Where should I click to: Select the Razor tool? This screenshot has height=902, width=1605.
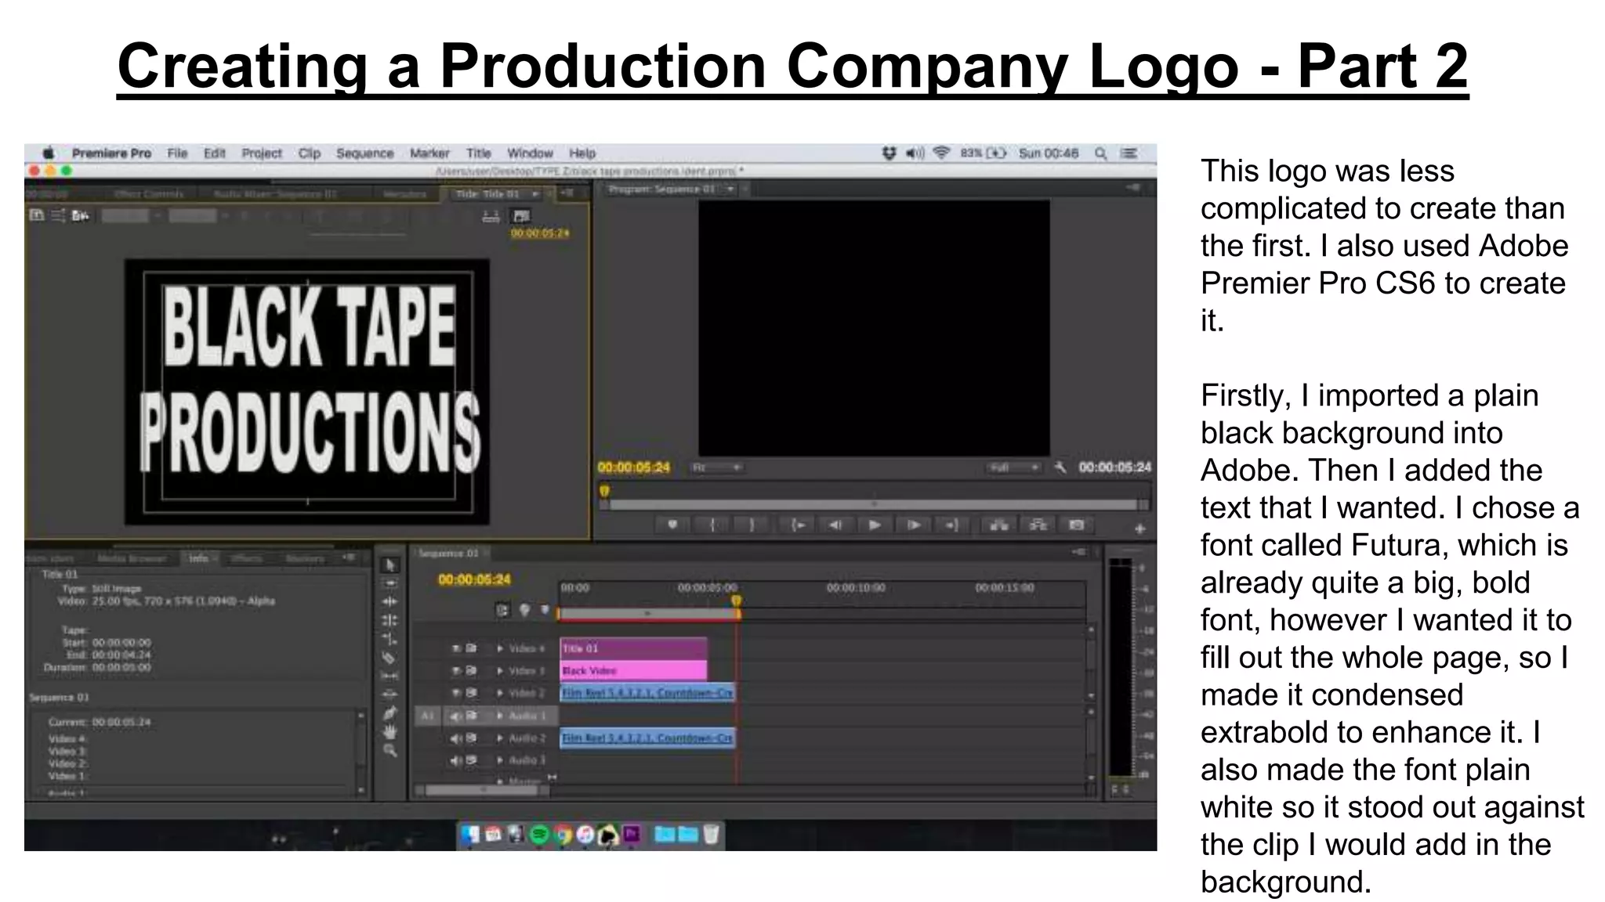pos(389,658)
